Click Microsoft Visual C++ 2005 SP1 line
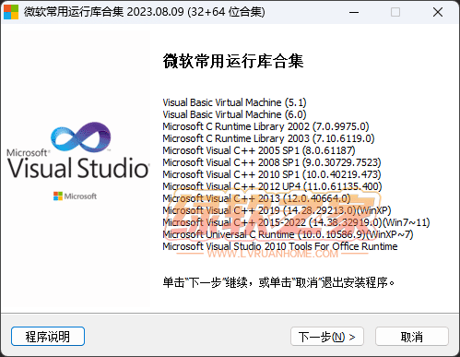The height and width of the screenshot is (357, 460). click(259, 150)
